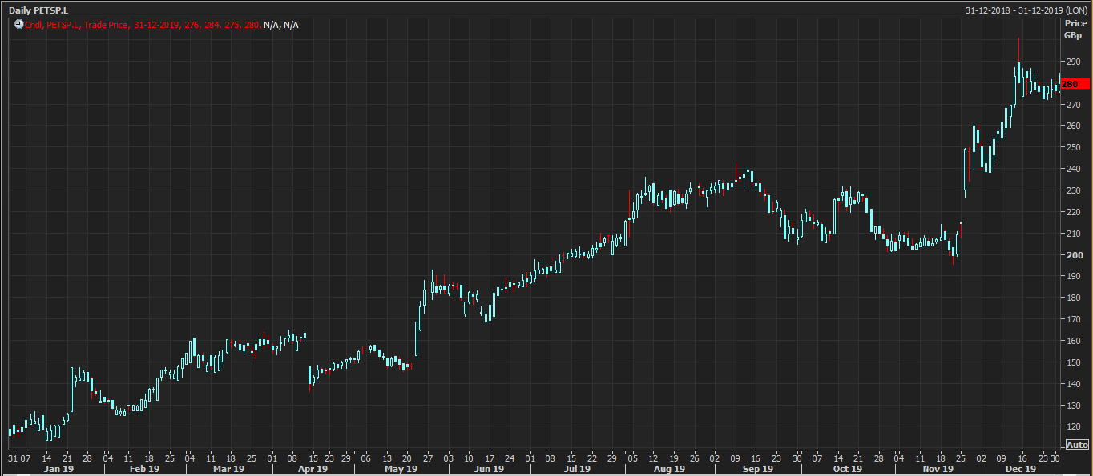Click the Feb 19 month label
The height and width of the screenshot is (476, 1093).
(x=144, y=470)
